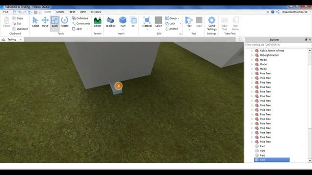Click the new file icon

pos(15,12)
